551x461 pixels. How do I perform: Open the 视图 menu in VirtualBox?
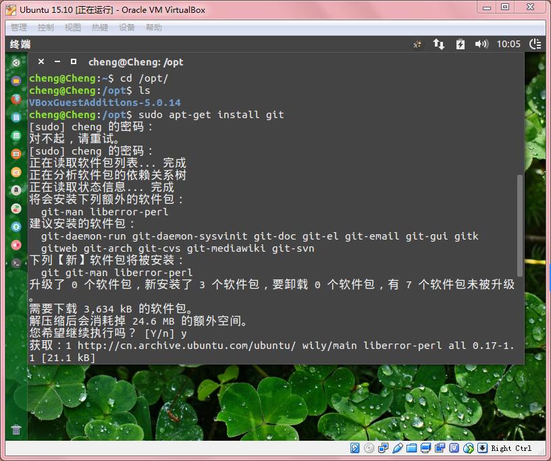(73, 28)
